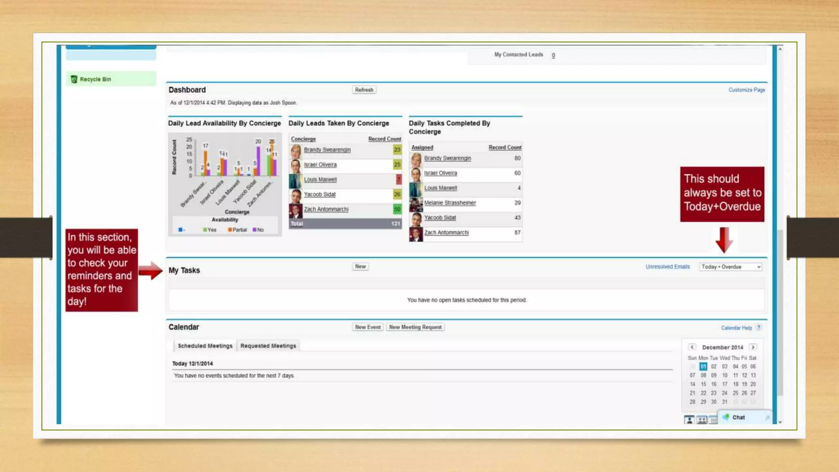Pop out the Chat panel arrow
This screenshot has width=839, height=472.
767,418
